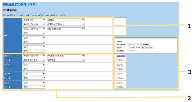Open the last 空白 dropdown in 摘要

(34, 51)
